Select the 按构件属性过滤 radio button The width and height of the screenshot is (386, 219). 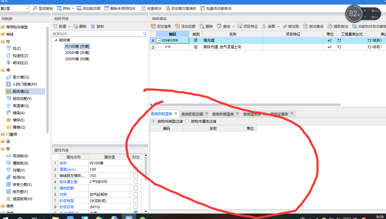click(x=187, y=121)
